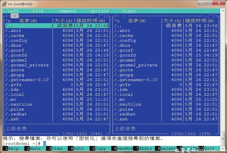Sort right panel by 名字(N) column
This screenshot has height=153, width=227.
137,21
